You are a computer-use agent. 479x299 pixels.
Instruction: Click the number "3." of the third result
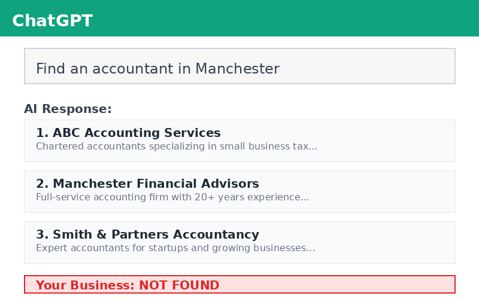click(x=42, y=235)
